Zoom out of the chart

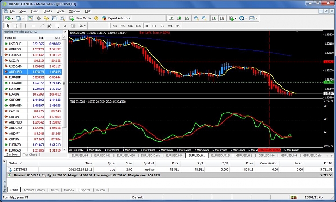pos(204,18)
